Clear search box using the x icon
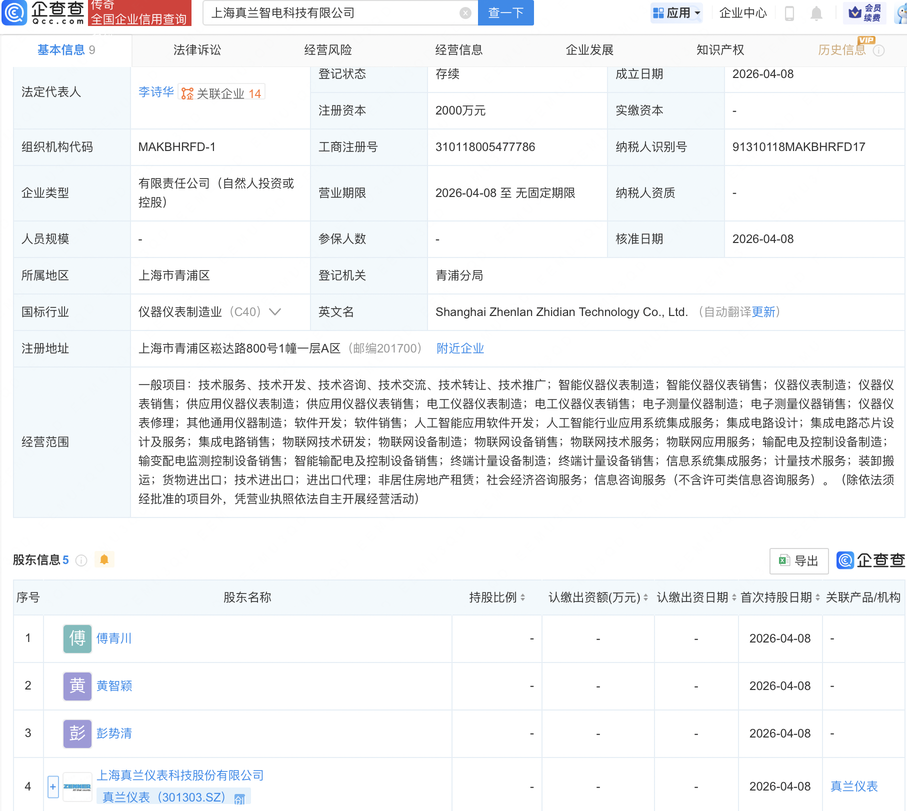The image size is (907, 811). tap(465, 13)
